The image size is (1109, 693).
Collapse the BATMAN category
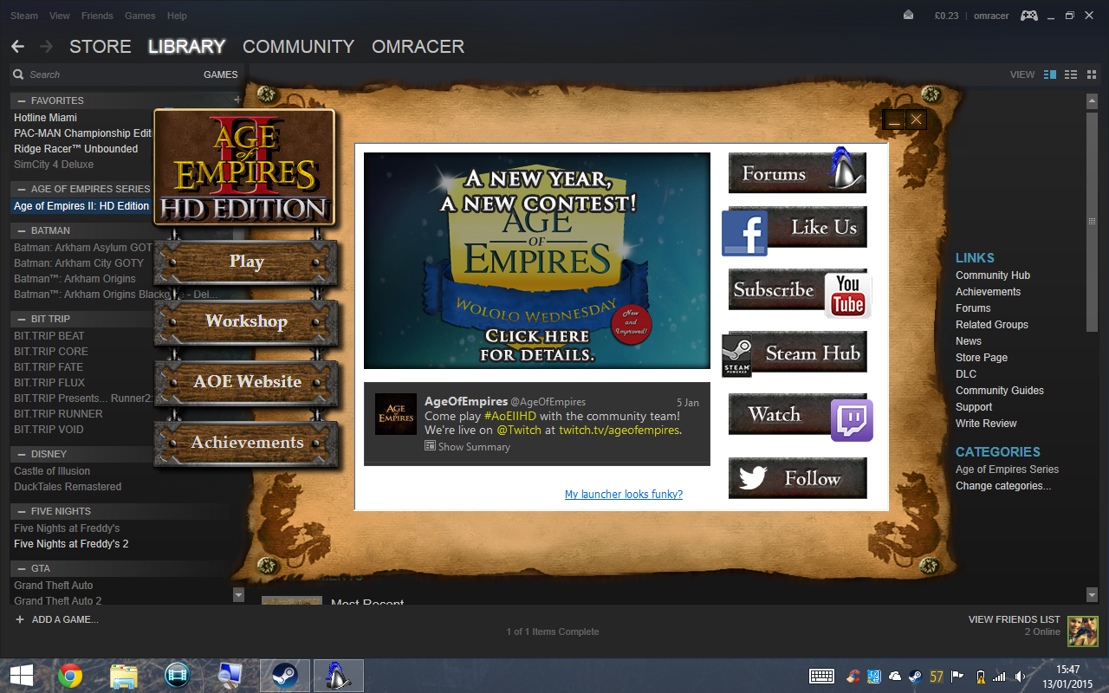(x=23, y=230)
